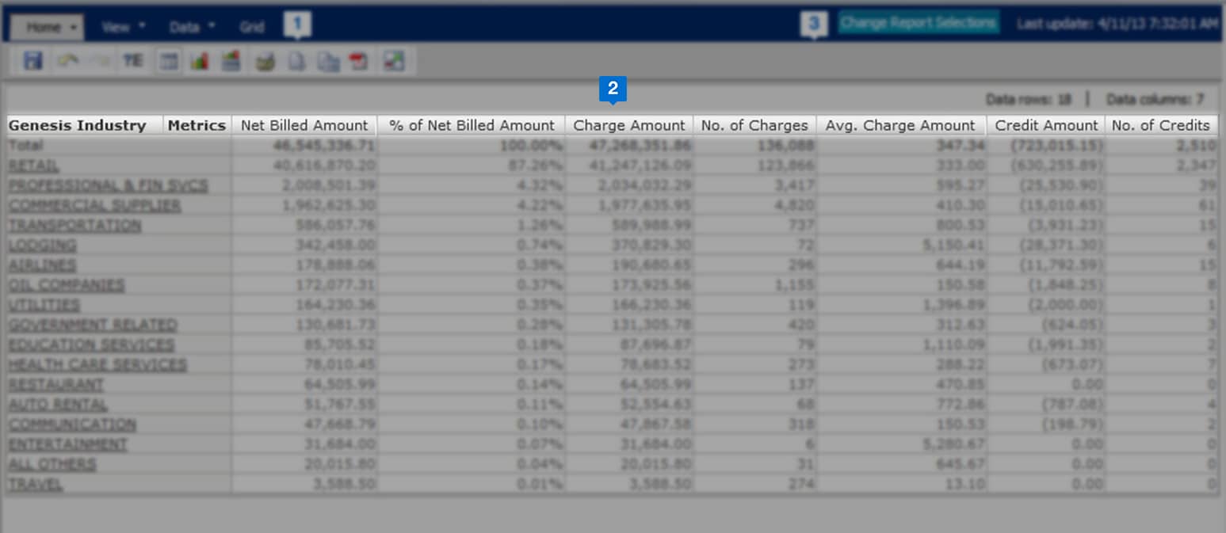
Task: Click the Charge Amount column header
Action: coord(628,124)
